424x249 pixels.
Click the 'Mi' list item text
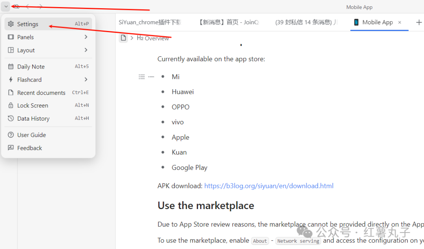tap(175, 77)
